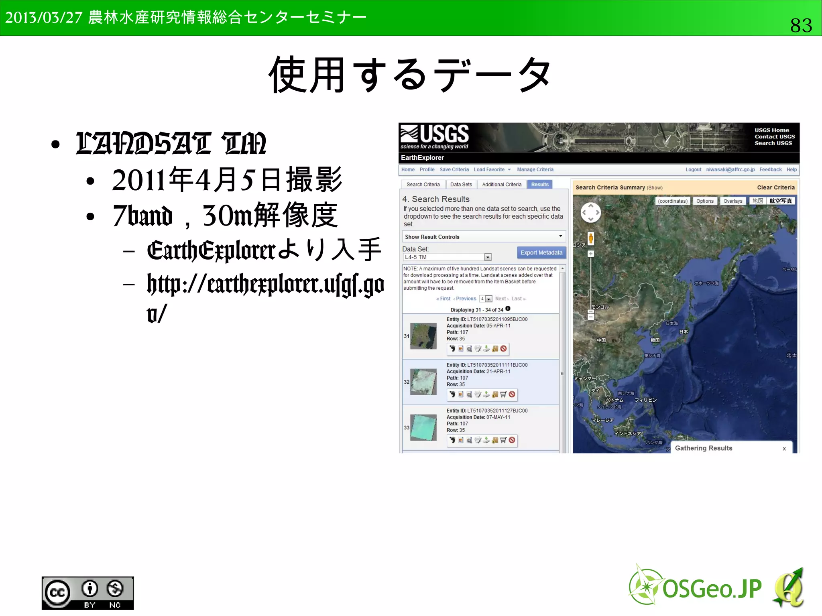Add result 33 to bulk download
This screenshot has height=616, width=822.
pyautogui.click(x=495, y=440)
